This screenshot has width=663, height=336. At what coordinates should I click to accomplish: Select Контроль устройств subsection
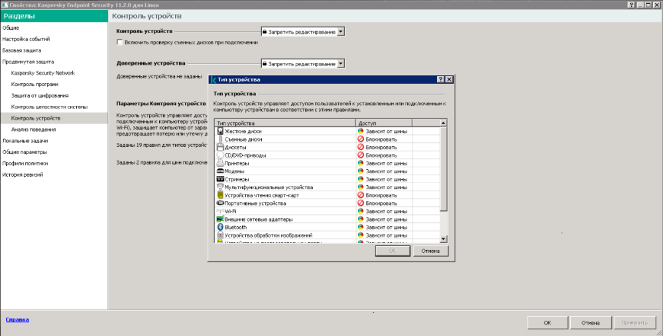point(54,118)
